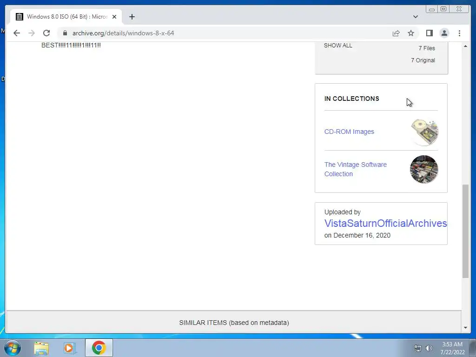Click the upload date December 16, 2020

(x=362, y=235)
